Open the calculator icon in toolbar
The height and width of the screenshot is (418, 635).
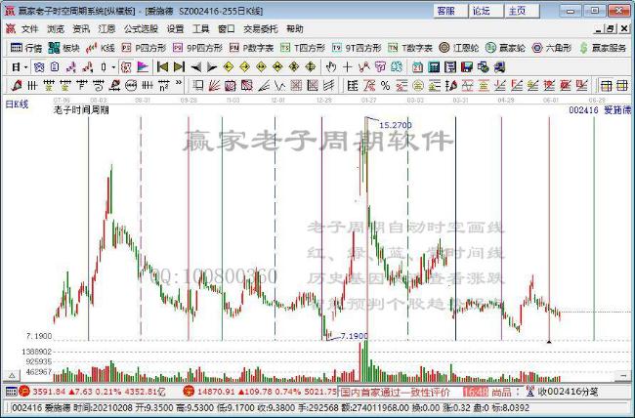434,66
